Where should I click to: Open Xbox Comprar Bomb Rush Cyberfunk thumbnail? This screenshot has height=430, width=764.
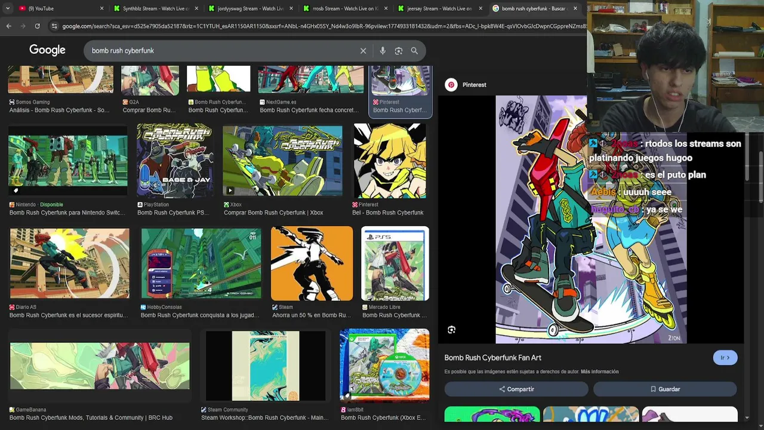[x=282, y=160]
